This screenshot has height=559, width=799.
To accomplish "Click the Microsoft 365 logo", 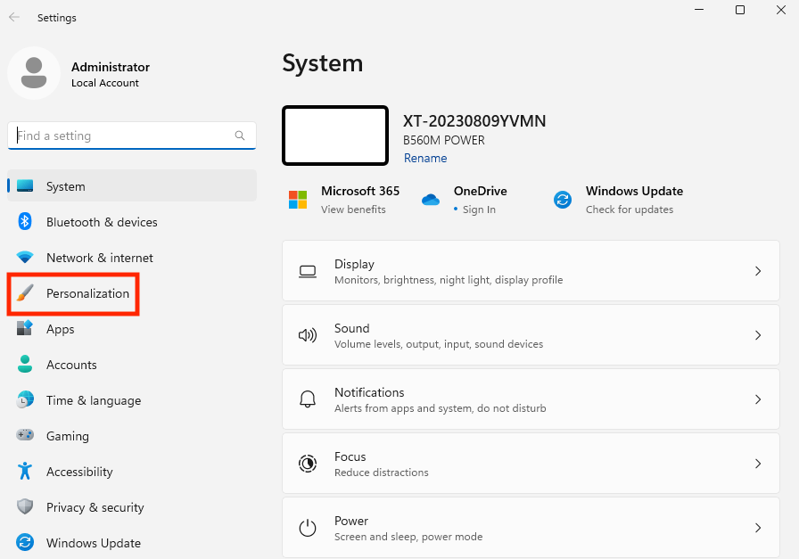I will (x=296, y=200).
